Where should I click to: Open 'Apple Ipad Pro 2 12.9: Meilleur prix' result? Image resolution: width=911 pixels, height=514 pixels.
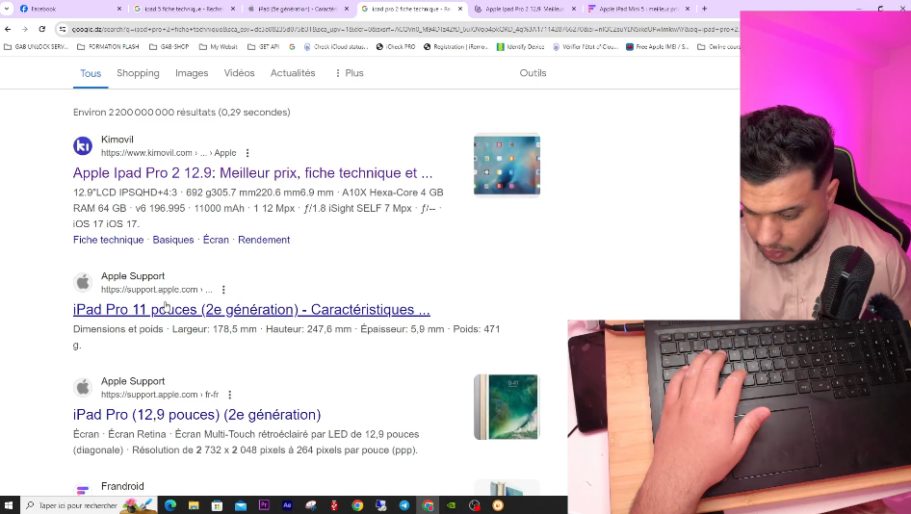[252, 173]
